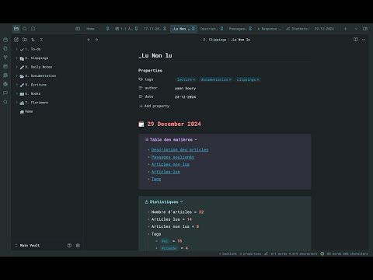Follow the Articles lus link
The image size is (373, 280).
[166, 172]
